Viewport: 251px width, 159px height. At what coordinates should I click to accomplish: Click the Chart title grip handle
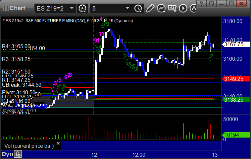pos(6,8)
